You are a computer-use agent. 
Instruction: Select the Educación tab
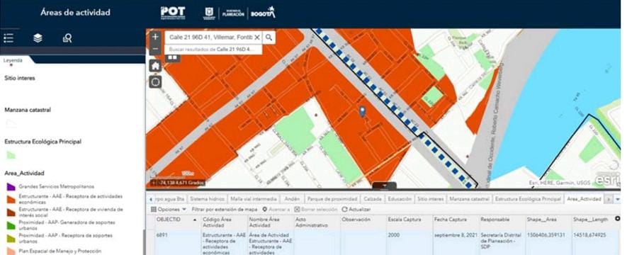(x=400, y=199)
